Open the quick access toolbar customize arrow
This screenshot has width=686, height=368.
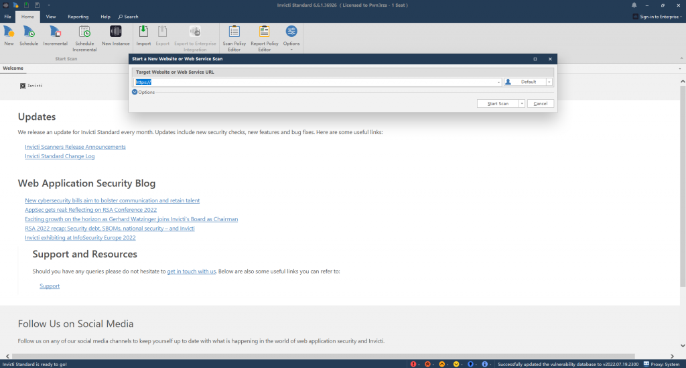click(x=48, y=5)
